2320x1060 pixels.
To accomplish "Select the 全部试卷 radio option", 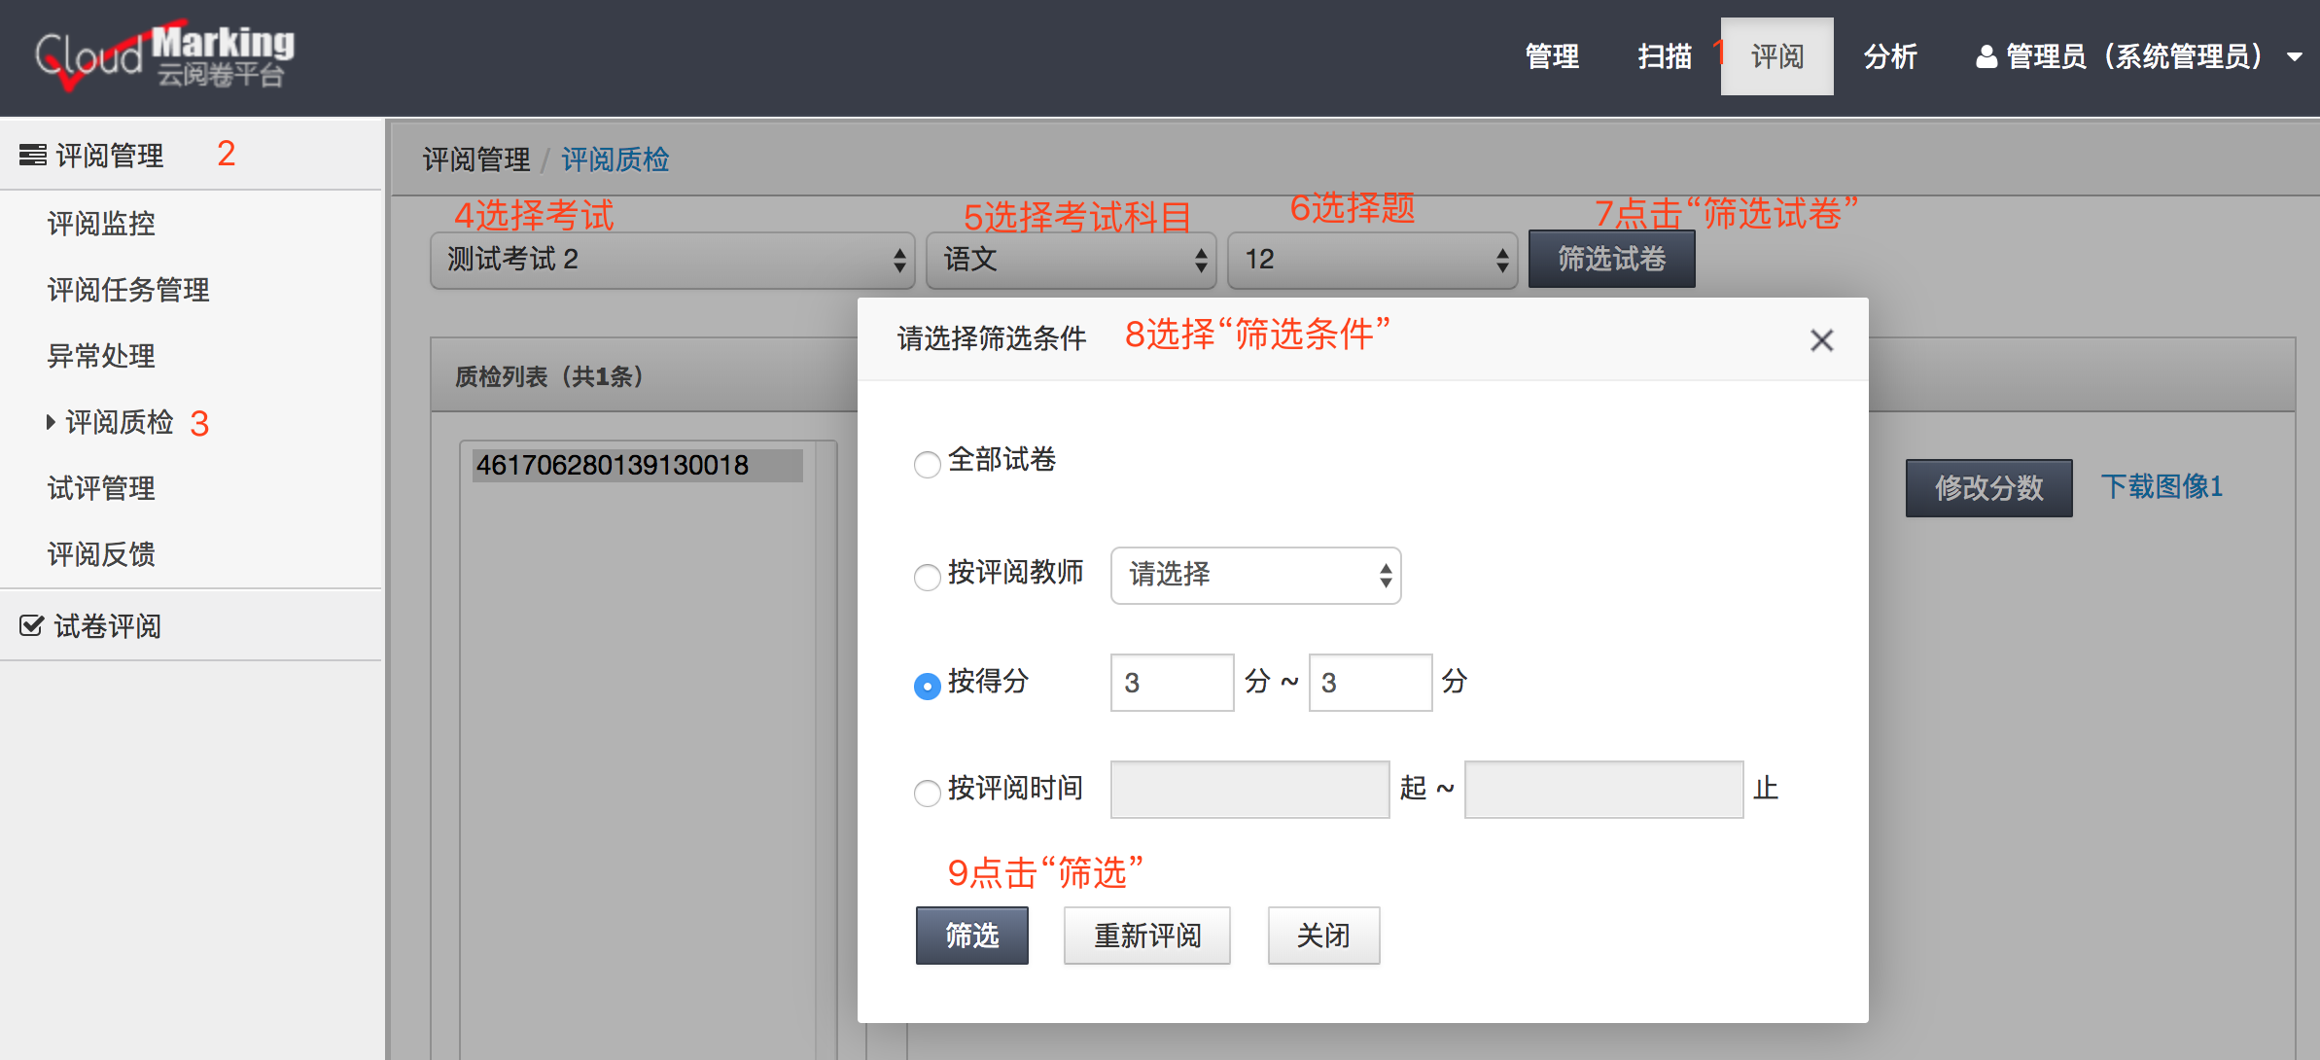I will (x=926, y=465).
